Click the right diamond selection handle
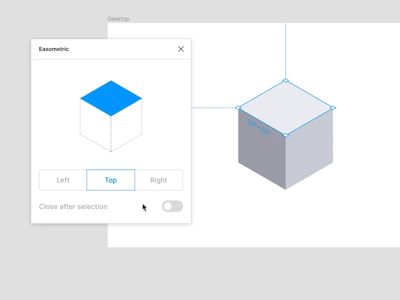This screenshot has width=400, height=300. tap(333, 108)
